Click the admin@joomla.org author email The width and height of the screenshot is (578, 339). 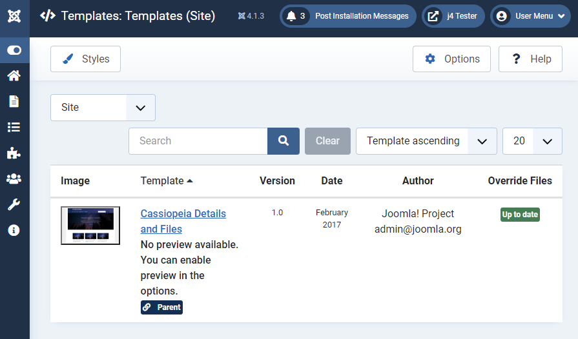click(x=418, y=229)
